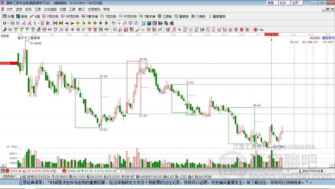Click the yin-yang icon in drawing toolbar
Image resolution: width=335 pixels, height=189 pixels.
pos(256,29)
